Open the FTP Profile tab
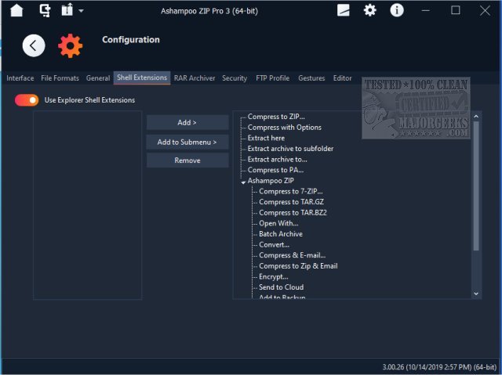502x375 pixels. click(272, 78)
